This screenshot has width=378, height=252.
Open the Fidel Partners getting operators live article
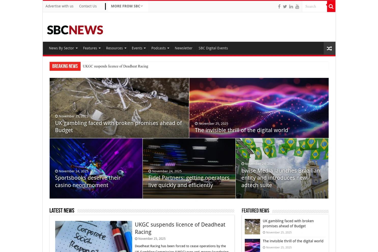point(189,181)
